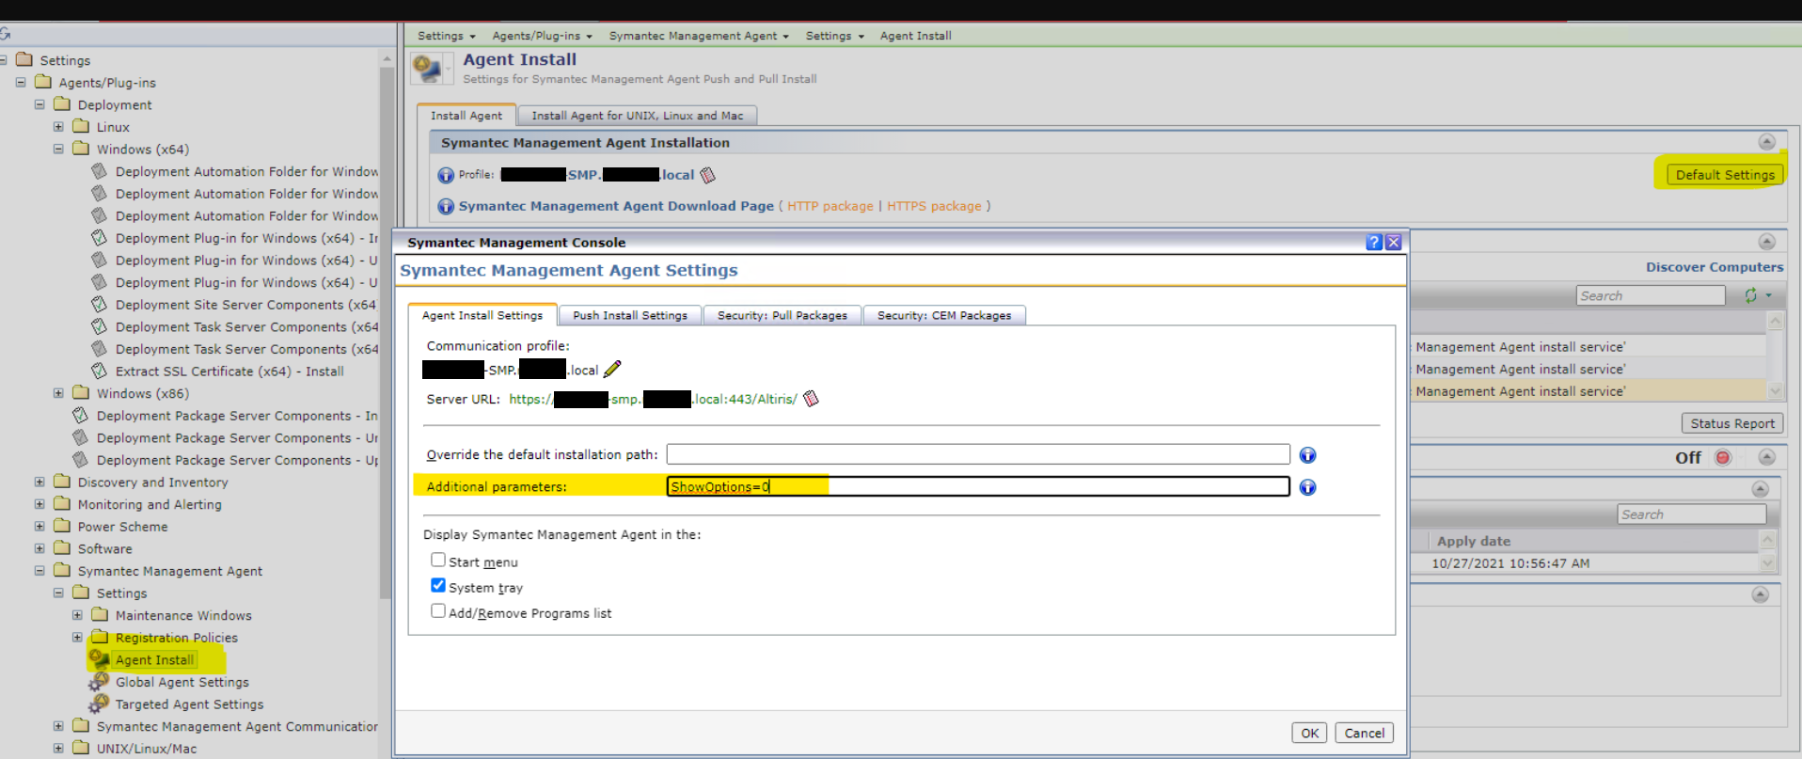Collapse the Symantec Management Agent Installation section
Screen dimensions: 1802x759
coord(1766,142)
